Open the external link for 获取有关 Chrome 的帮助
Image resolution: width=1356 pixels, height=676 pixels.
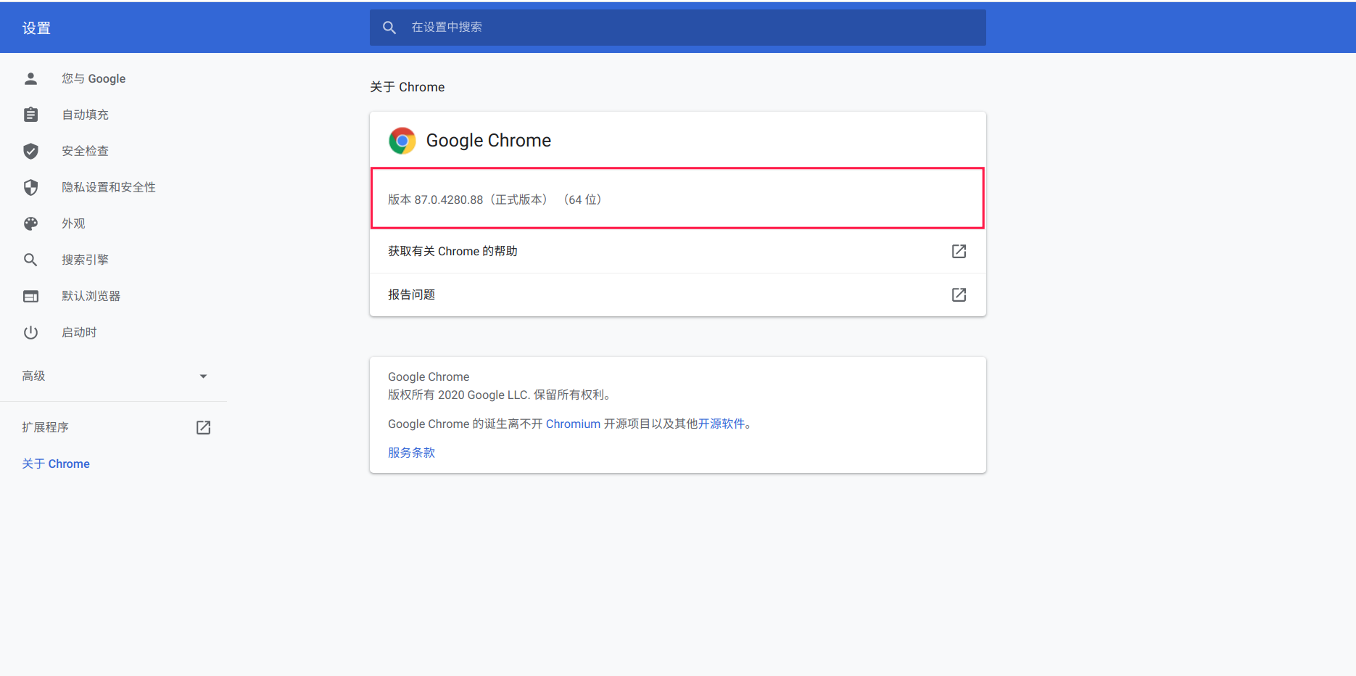tap(959, 251)
